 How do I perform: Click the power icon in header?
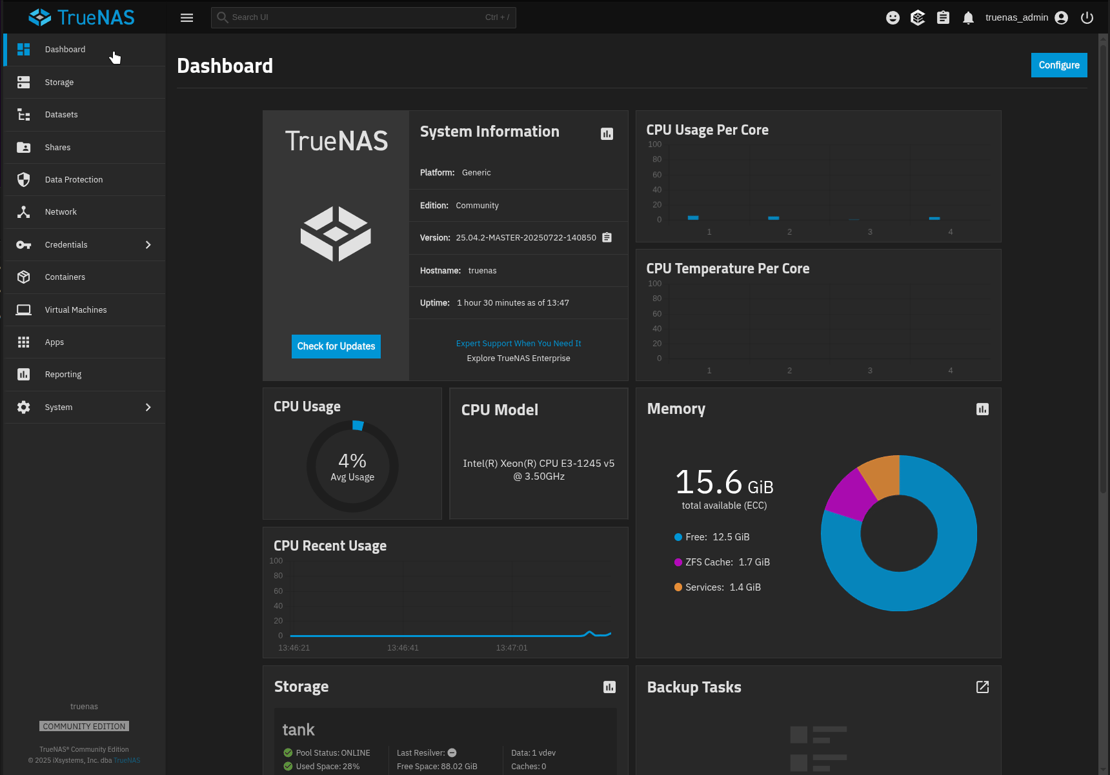(x=1087, y=17)
